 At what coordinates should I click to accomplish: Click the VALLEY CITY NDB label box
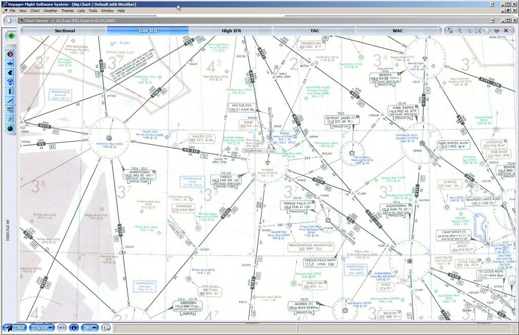(x=202, y=139)
